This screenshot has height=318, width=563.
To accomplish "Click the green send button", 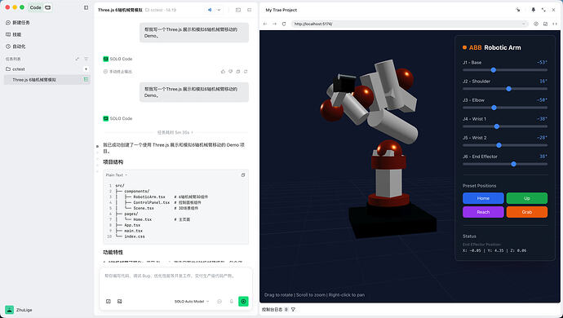I will (x=243, y=302).
